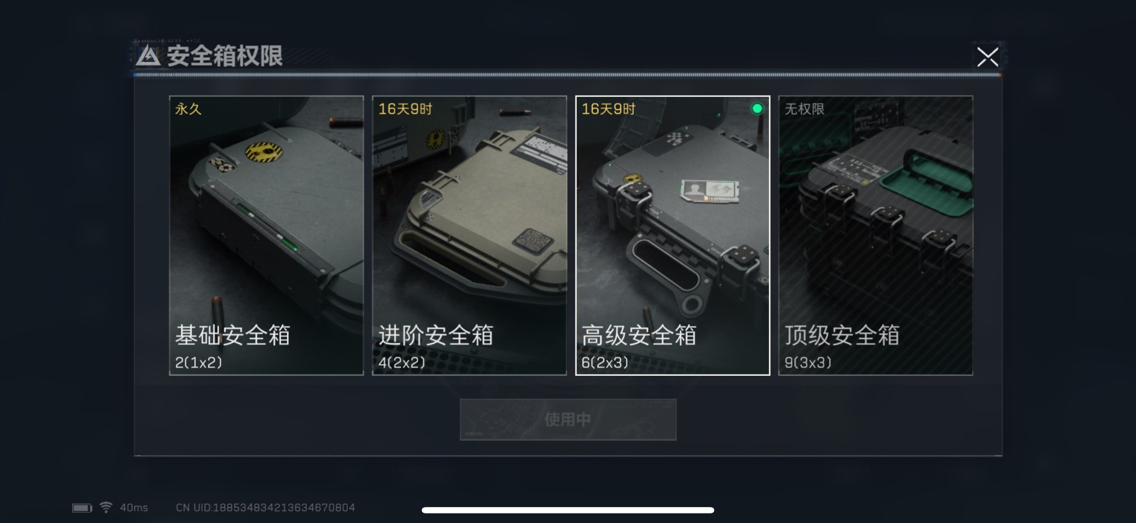The height and width of the screenshot is (523, 1136).
Task: Click the 使用中 button
Action: pyautogui.click(x=568, y=420)
